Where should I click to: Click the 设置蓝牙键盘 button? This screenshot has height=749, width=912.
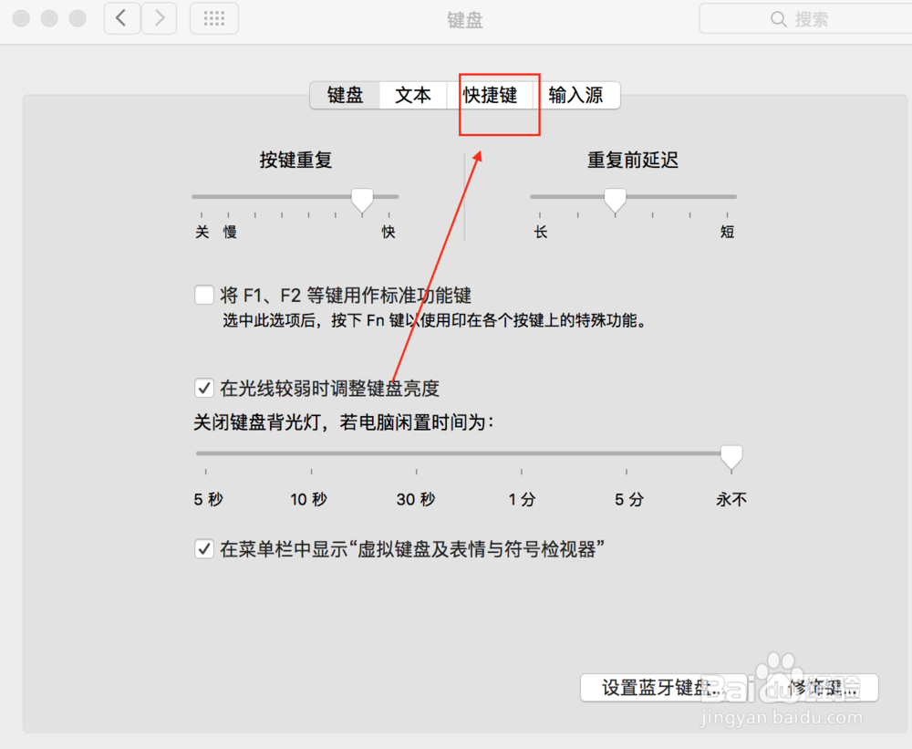coord(663,688)
